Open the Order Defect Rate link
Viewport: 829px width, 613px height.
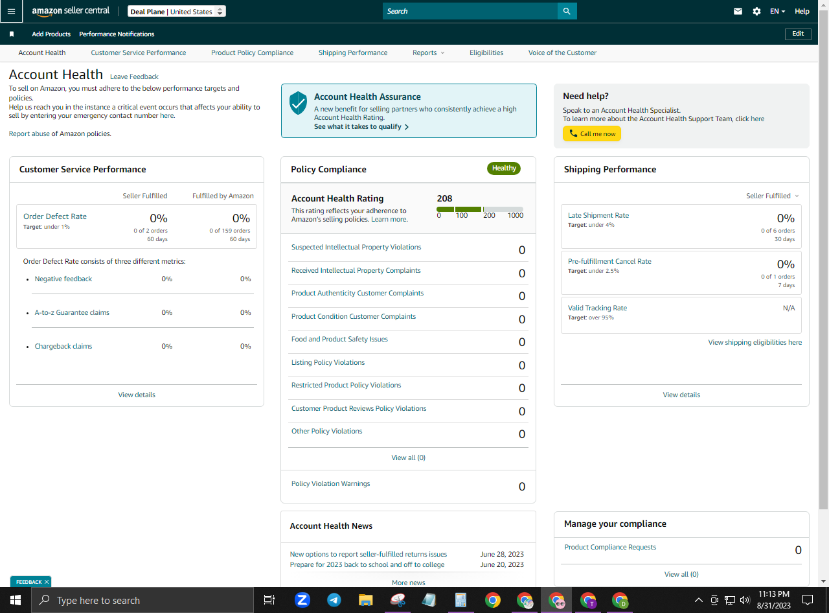[x=55, y=216]
